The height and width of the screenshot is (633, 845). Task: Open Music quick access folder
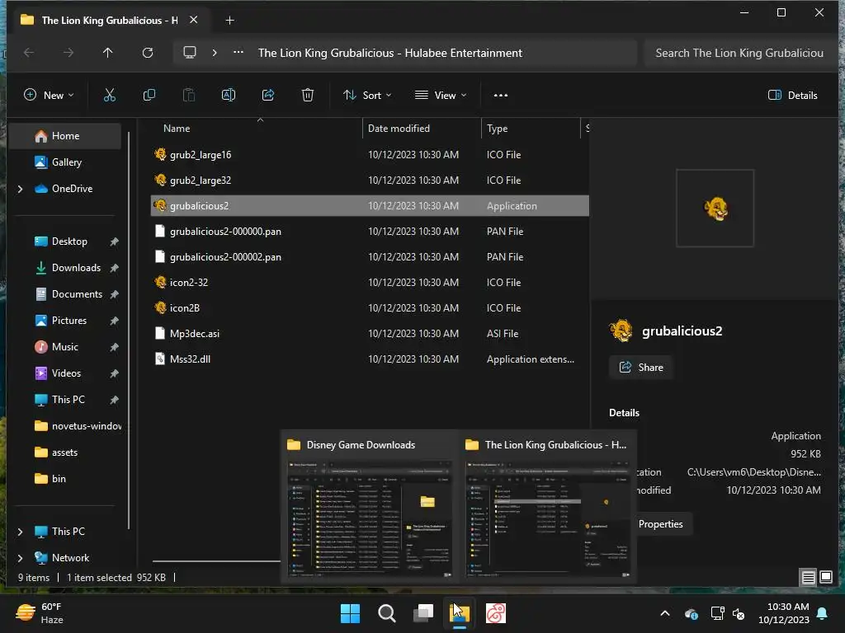pos(65,347)
